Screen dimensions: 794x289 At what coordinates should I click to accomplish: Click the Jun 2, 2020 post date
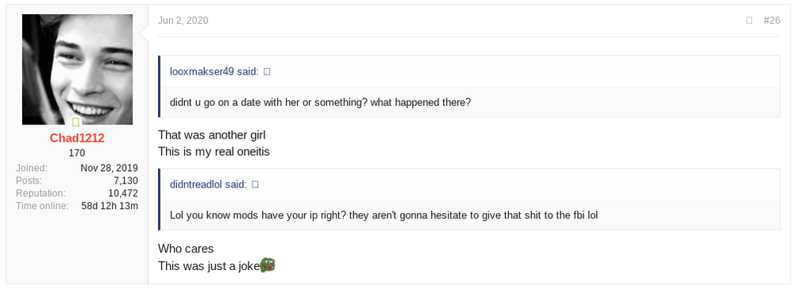coord(183,21)
